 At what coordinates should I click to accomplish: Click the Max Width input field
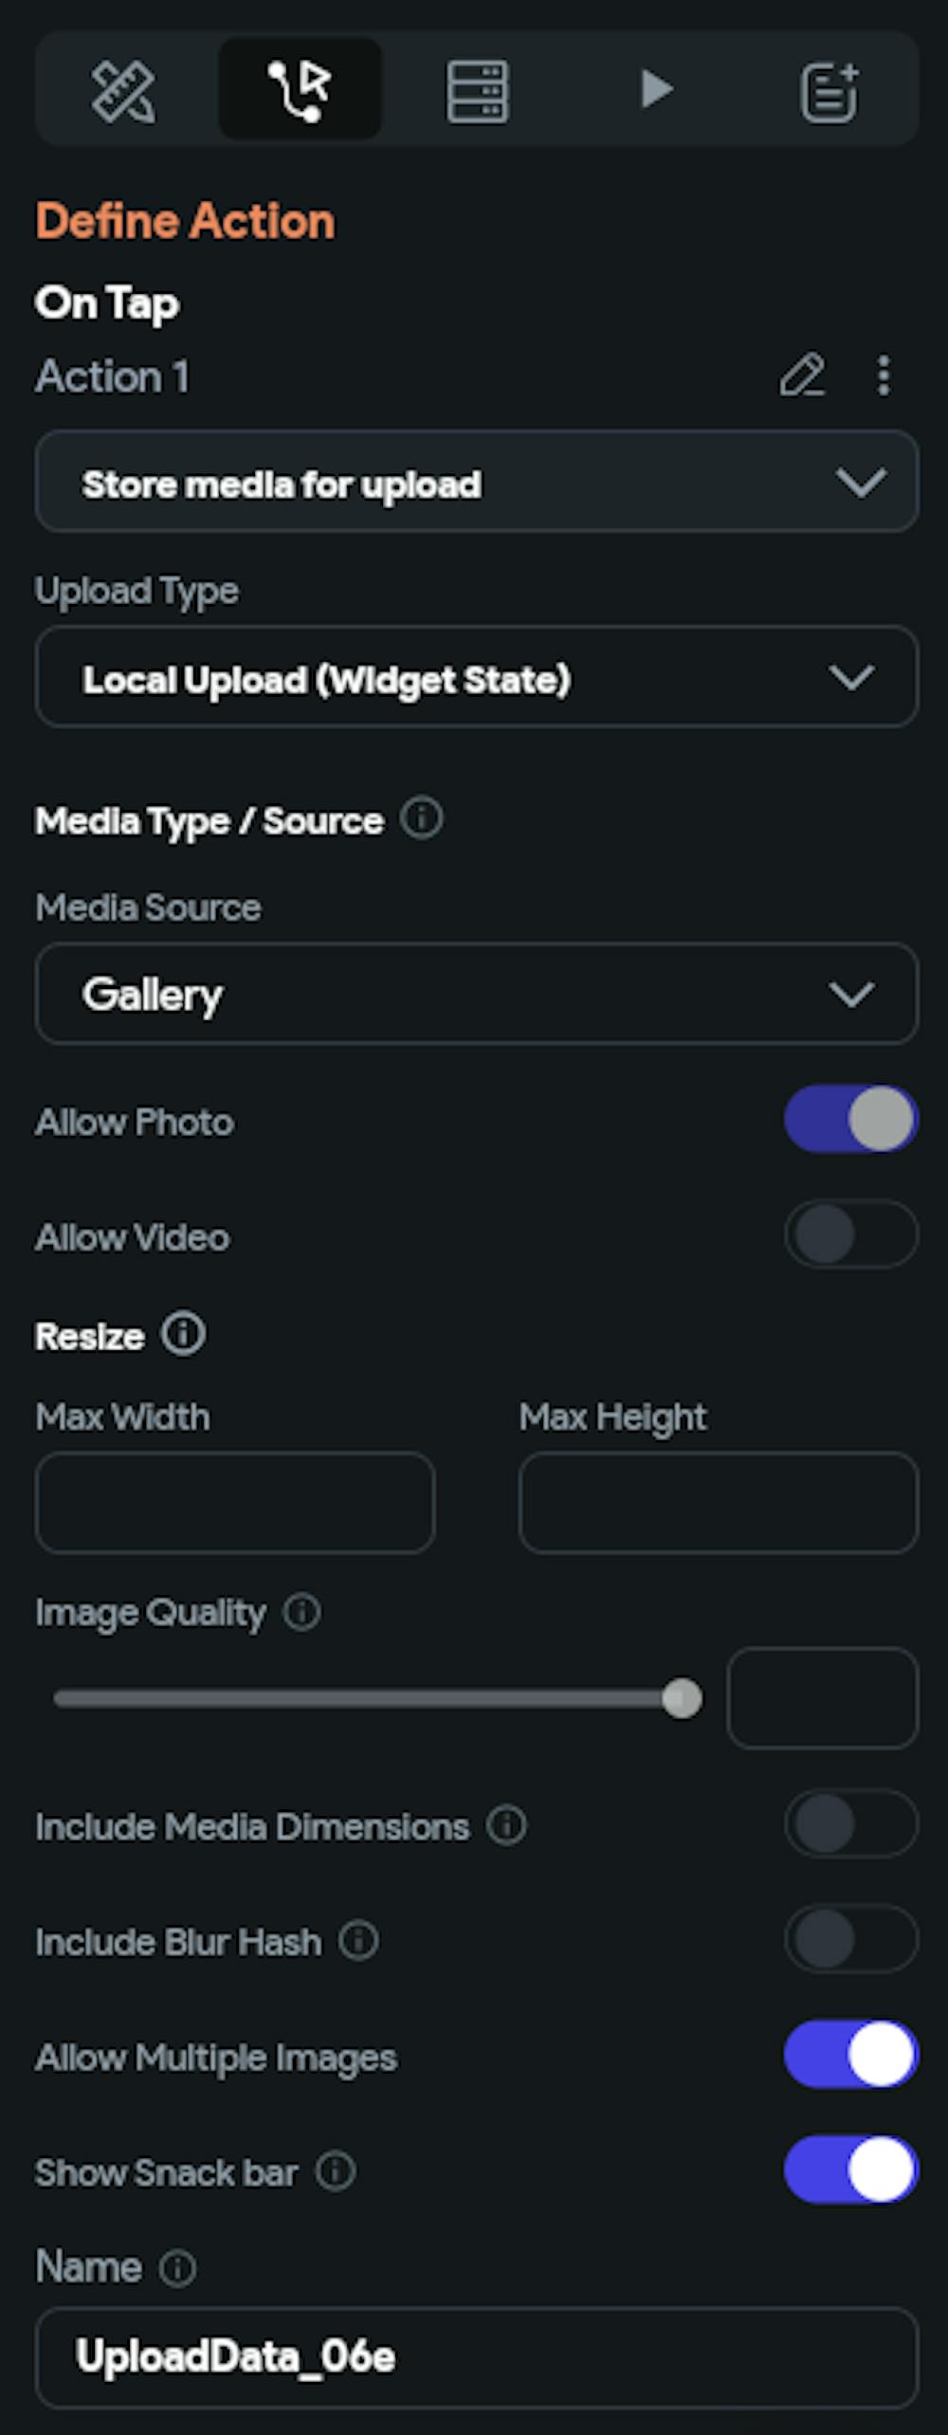click(235, 1503)
